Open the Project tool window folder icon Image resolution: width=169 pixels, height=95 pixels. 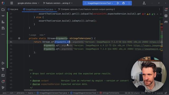3,10
